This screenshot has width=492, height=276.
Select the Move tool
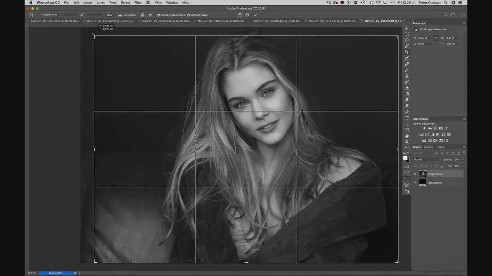(407, 28)
